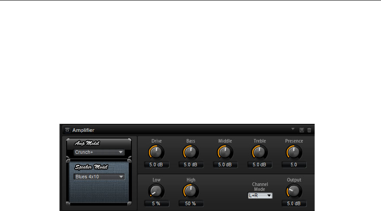Select the Treble value field

tap(259, 165)
